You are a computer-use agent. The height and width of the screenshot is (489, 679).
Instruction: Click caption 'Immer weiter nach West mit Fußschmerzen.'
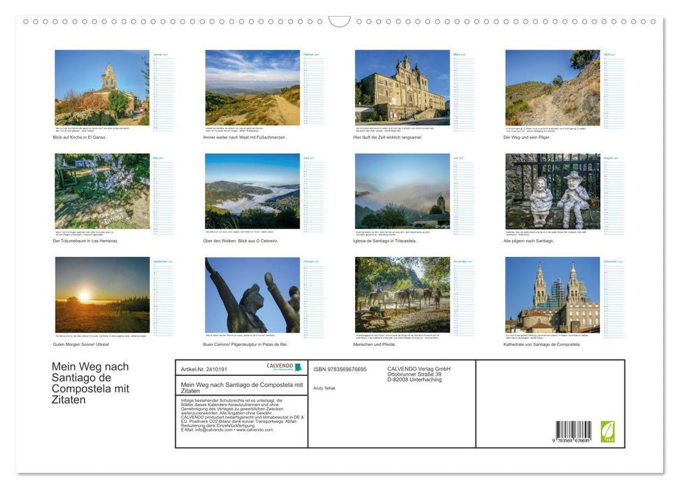point(245,137)
